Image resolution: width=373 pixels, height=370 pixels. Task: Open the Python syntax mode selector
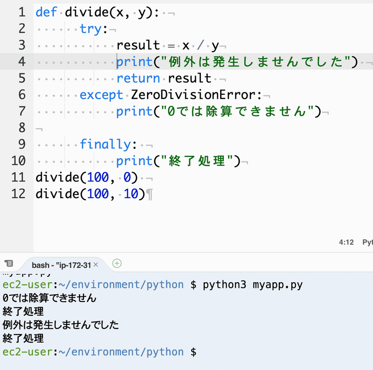(367, 242)
